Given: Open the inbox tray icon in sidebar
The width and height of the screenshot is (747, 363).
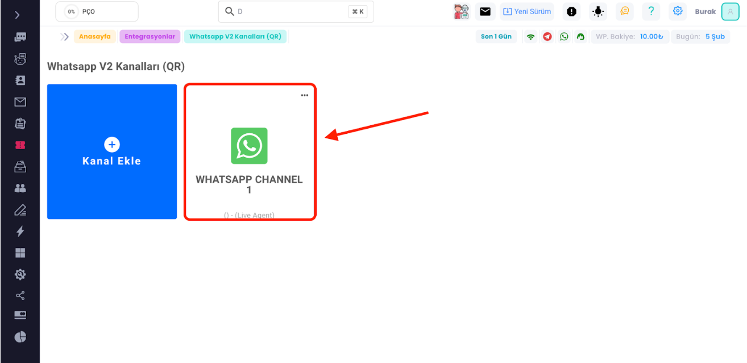Looking at the screenshot, I should click(x=20, y=167).
